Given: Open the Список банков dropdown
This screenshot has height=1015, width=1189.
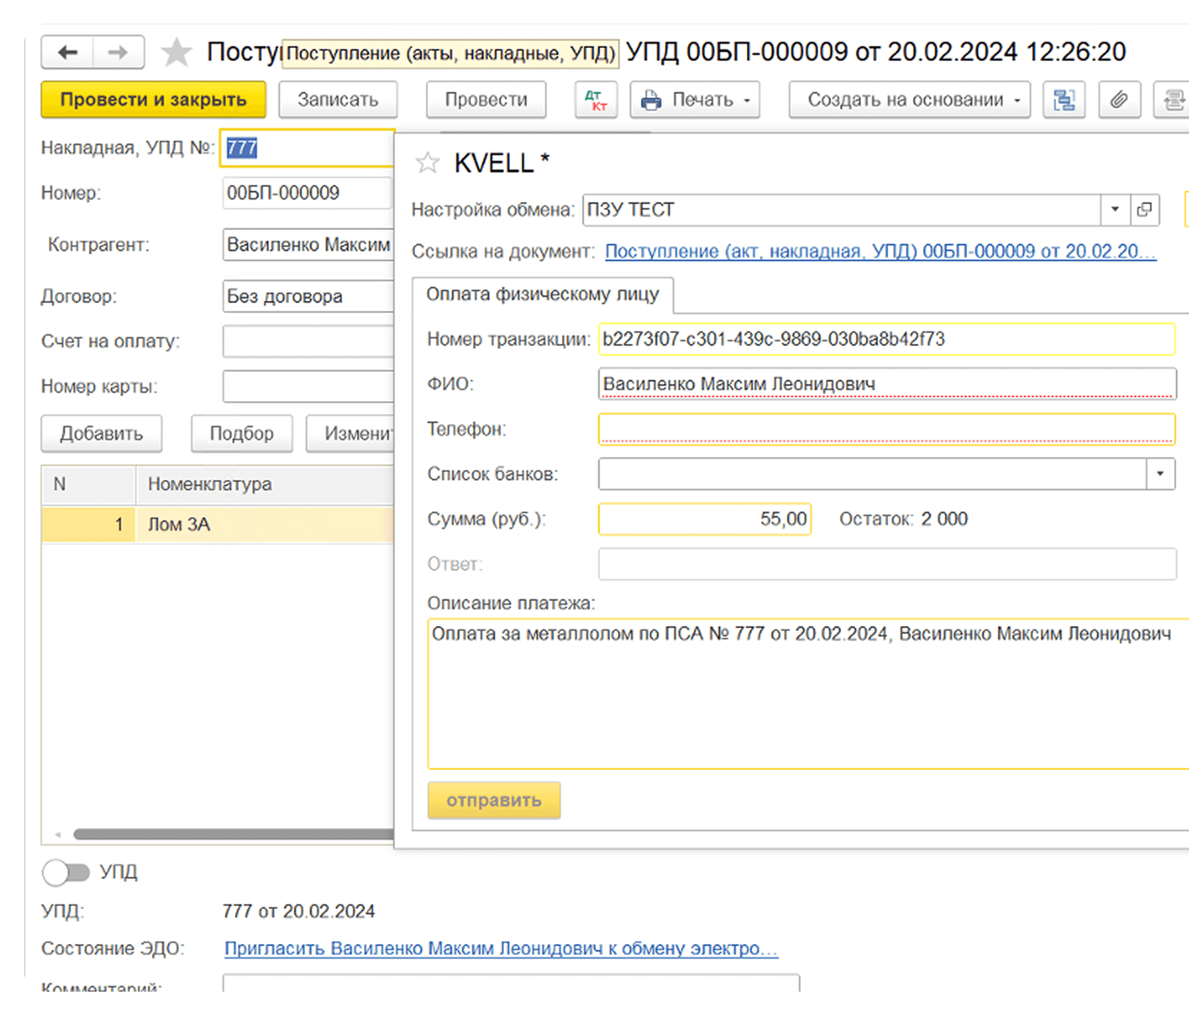Looking at the screenshot, I should coord(1160,473).
